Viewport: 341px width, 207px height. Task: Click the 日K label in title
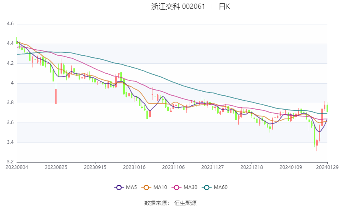[x=224, y=6]
